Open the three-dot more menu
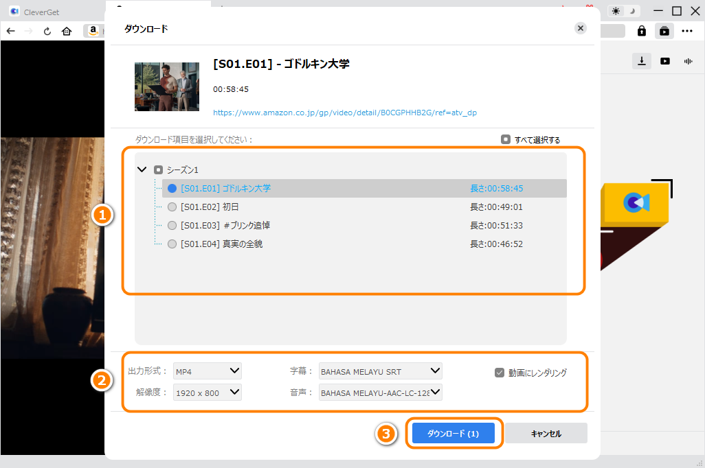 (x=687, y=31)
